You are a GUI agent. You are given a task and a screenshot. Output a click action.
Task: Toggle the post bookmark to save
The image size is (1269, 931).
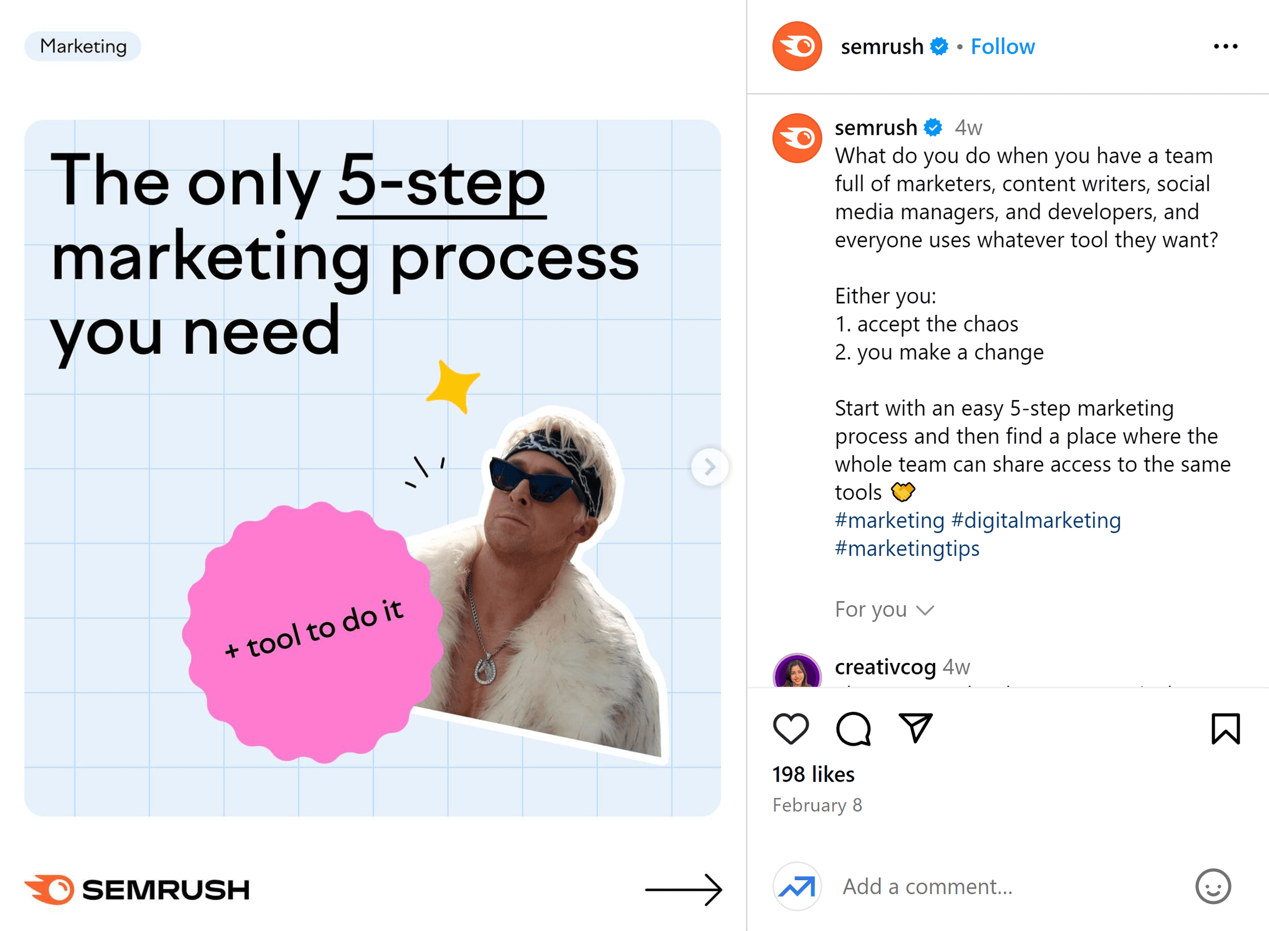[1226, 729]
